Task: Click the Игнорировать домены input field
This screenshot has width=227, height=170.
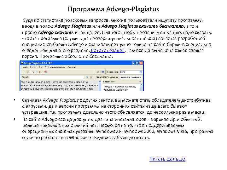Action: click(x=131, y=77)
